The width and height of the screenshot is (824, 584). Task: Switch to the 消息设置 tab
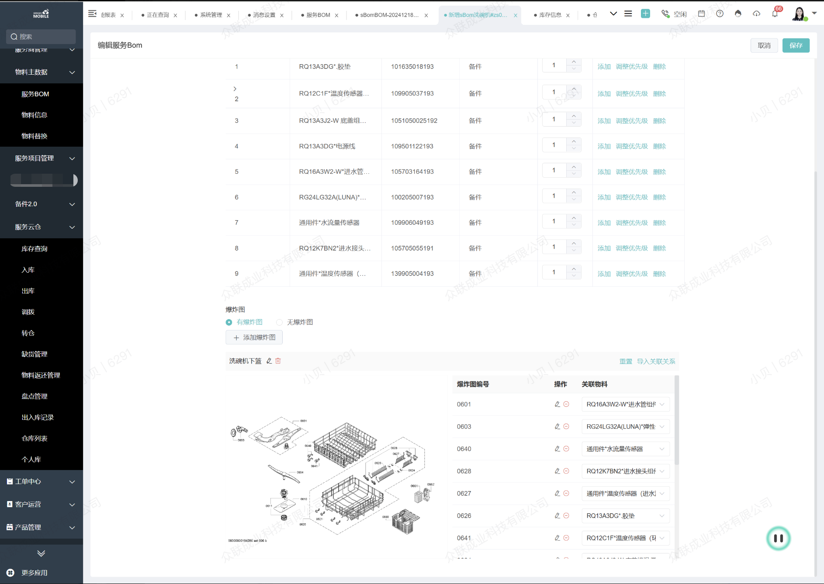click(264, 15)
